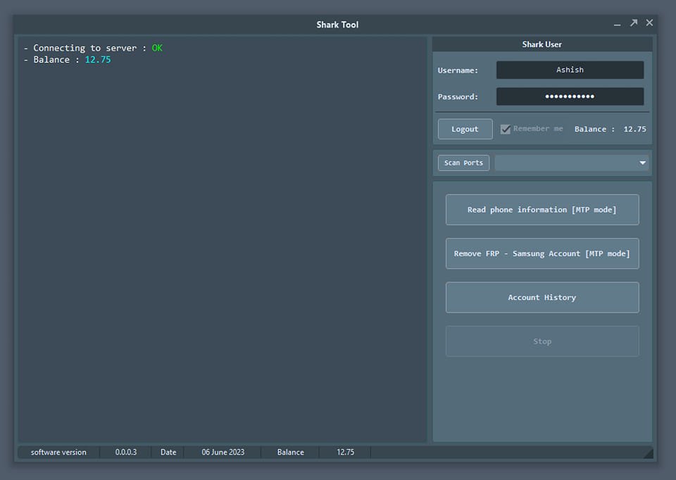Click the Shark User panel header
676x480 pixels.
[x=542, y=44]
